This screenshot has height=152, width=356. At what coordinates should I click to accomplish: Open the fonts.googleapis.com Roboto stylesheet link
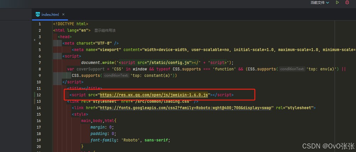(x=185, y=108)
